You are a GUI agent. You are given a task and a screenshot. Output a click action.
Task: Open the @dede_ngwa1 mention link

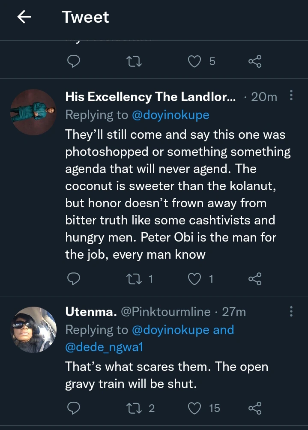[x=104, y=347]
